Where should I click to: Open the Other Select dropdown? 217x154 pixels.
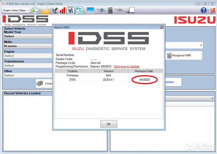[x=28, y=75]
